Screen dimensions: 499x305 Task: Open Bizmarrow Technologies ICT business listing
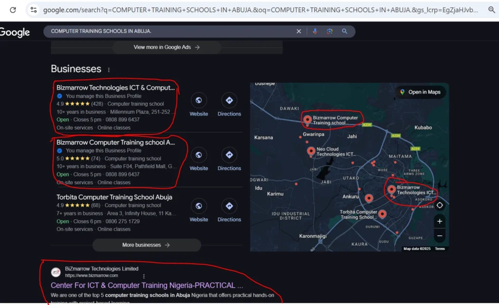click(x=115, y=88)
